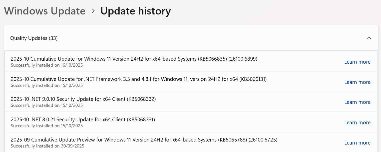Select the .NET Framework 3.5 and 4.8.1 entry
This screenshot has height=152, width=381.
coord(139,79)
